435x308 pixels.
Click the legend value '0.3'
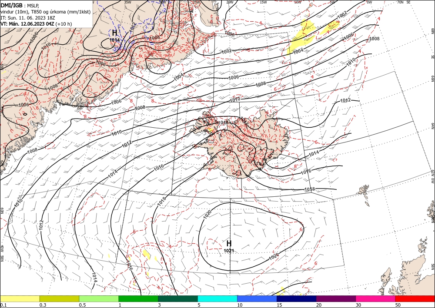coord(43,305)
